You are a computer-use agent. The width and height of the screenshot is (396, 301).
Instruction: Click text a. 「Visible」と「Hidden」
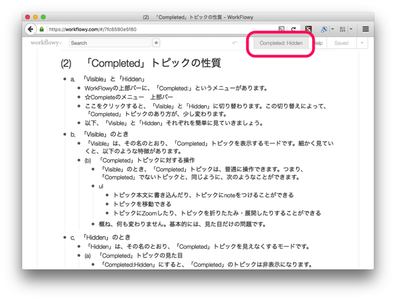point(108,79)
